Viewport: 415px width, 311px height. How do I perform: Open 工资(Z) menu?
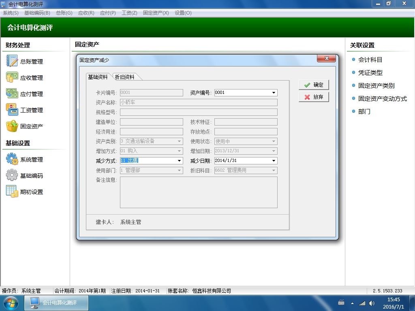pos(129,13)
